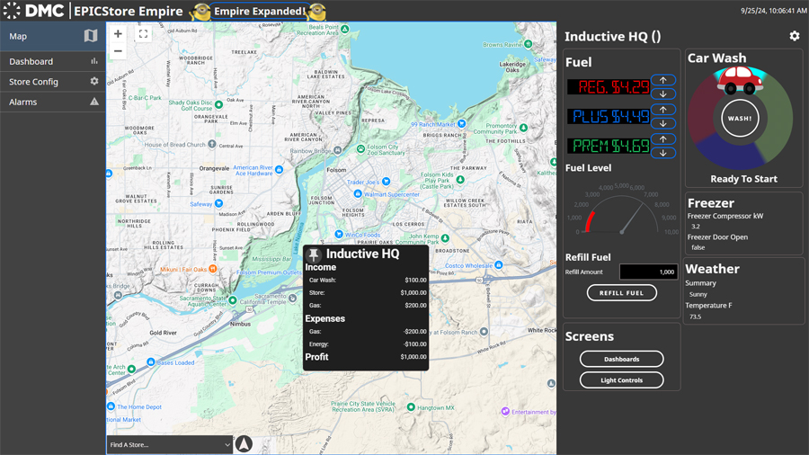Go to Store Config page

coord(53,82)
